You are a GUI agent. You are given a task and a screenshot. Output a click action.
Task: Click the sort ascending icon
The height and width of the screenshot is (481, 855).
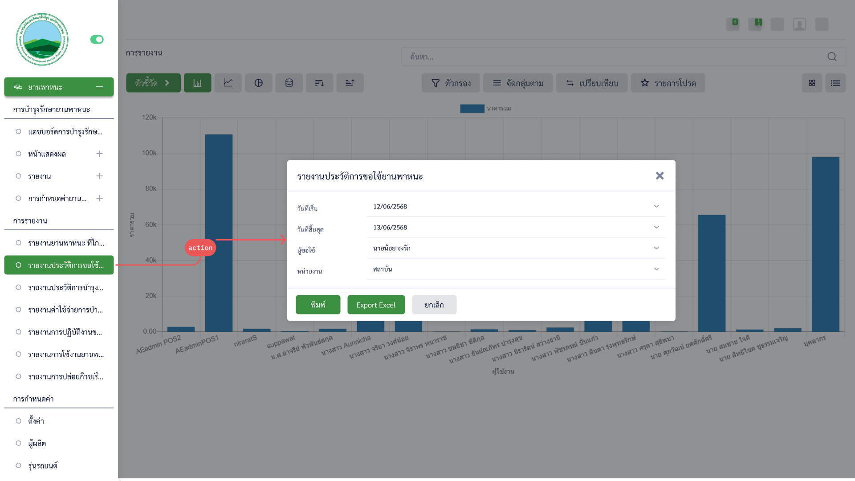[350, 83]
